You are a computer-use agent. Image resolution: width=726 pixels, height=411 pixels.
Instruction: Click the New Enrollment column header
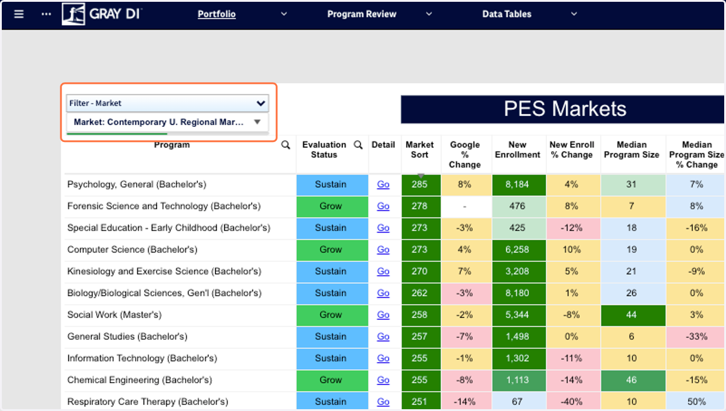pyautogui.click(x=517, y=150)
